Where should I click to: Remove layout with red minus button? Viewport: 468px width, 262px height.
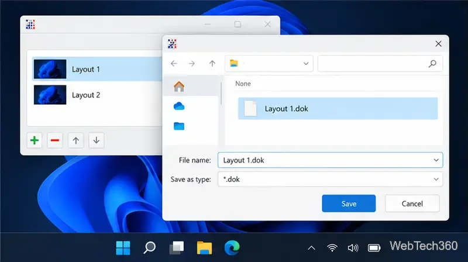(x=55, y=140)
